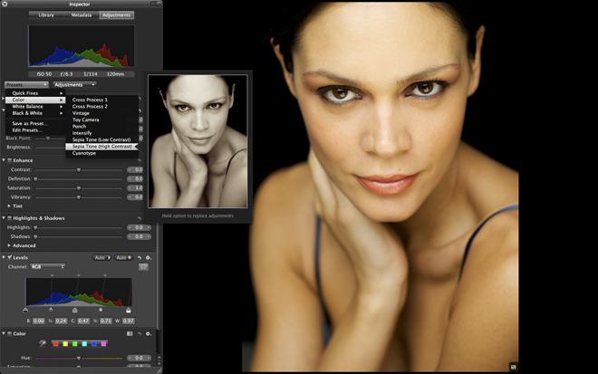598x374 pixels.
Task: Reset the Color adjustment with its arrow
Action: tap(140, 334)
